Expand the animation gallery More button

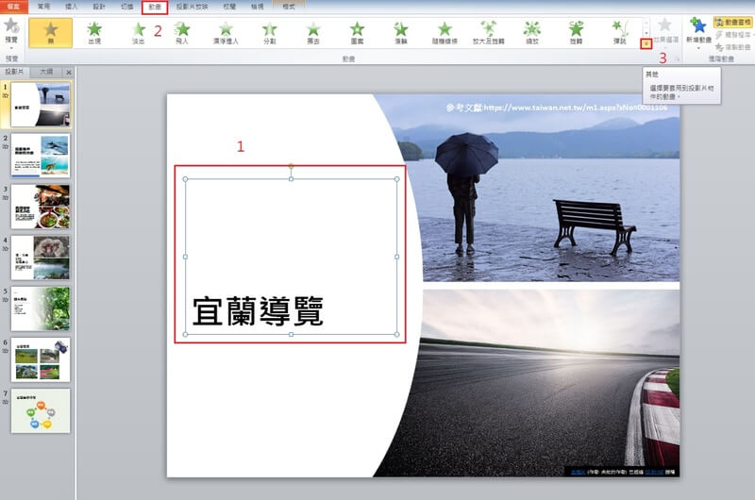[x=646, y=43]
